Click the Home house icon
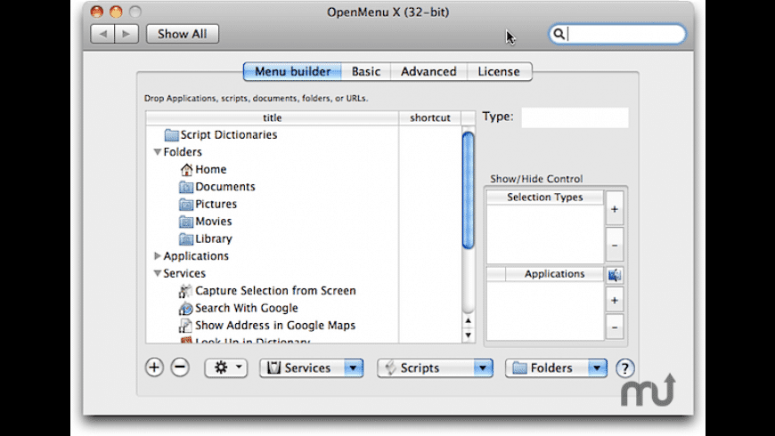 click(186, 170)
